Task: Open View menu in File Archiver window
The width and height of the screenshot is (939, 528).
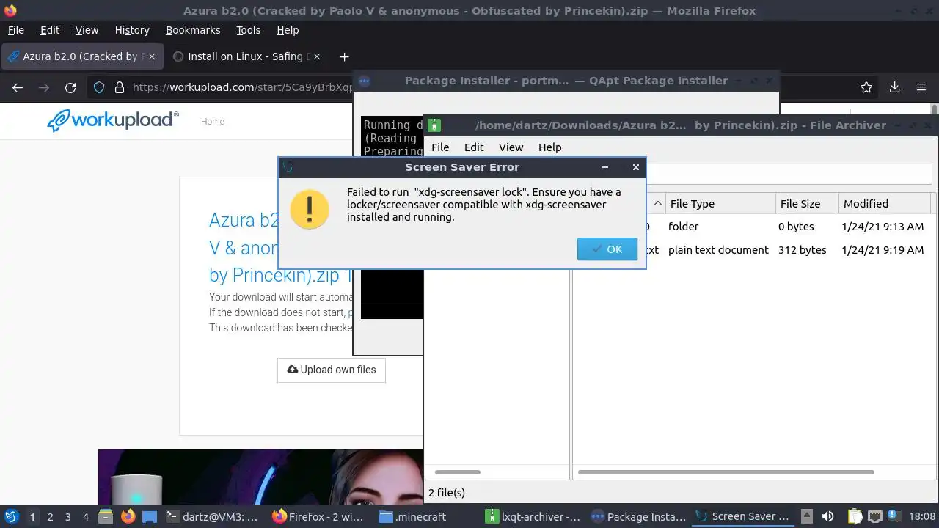Action: click(x=511, y=147)
